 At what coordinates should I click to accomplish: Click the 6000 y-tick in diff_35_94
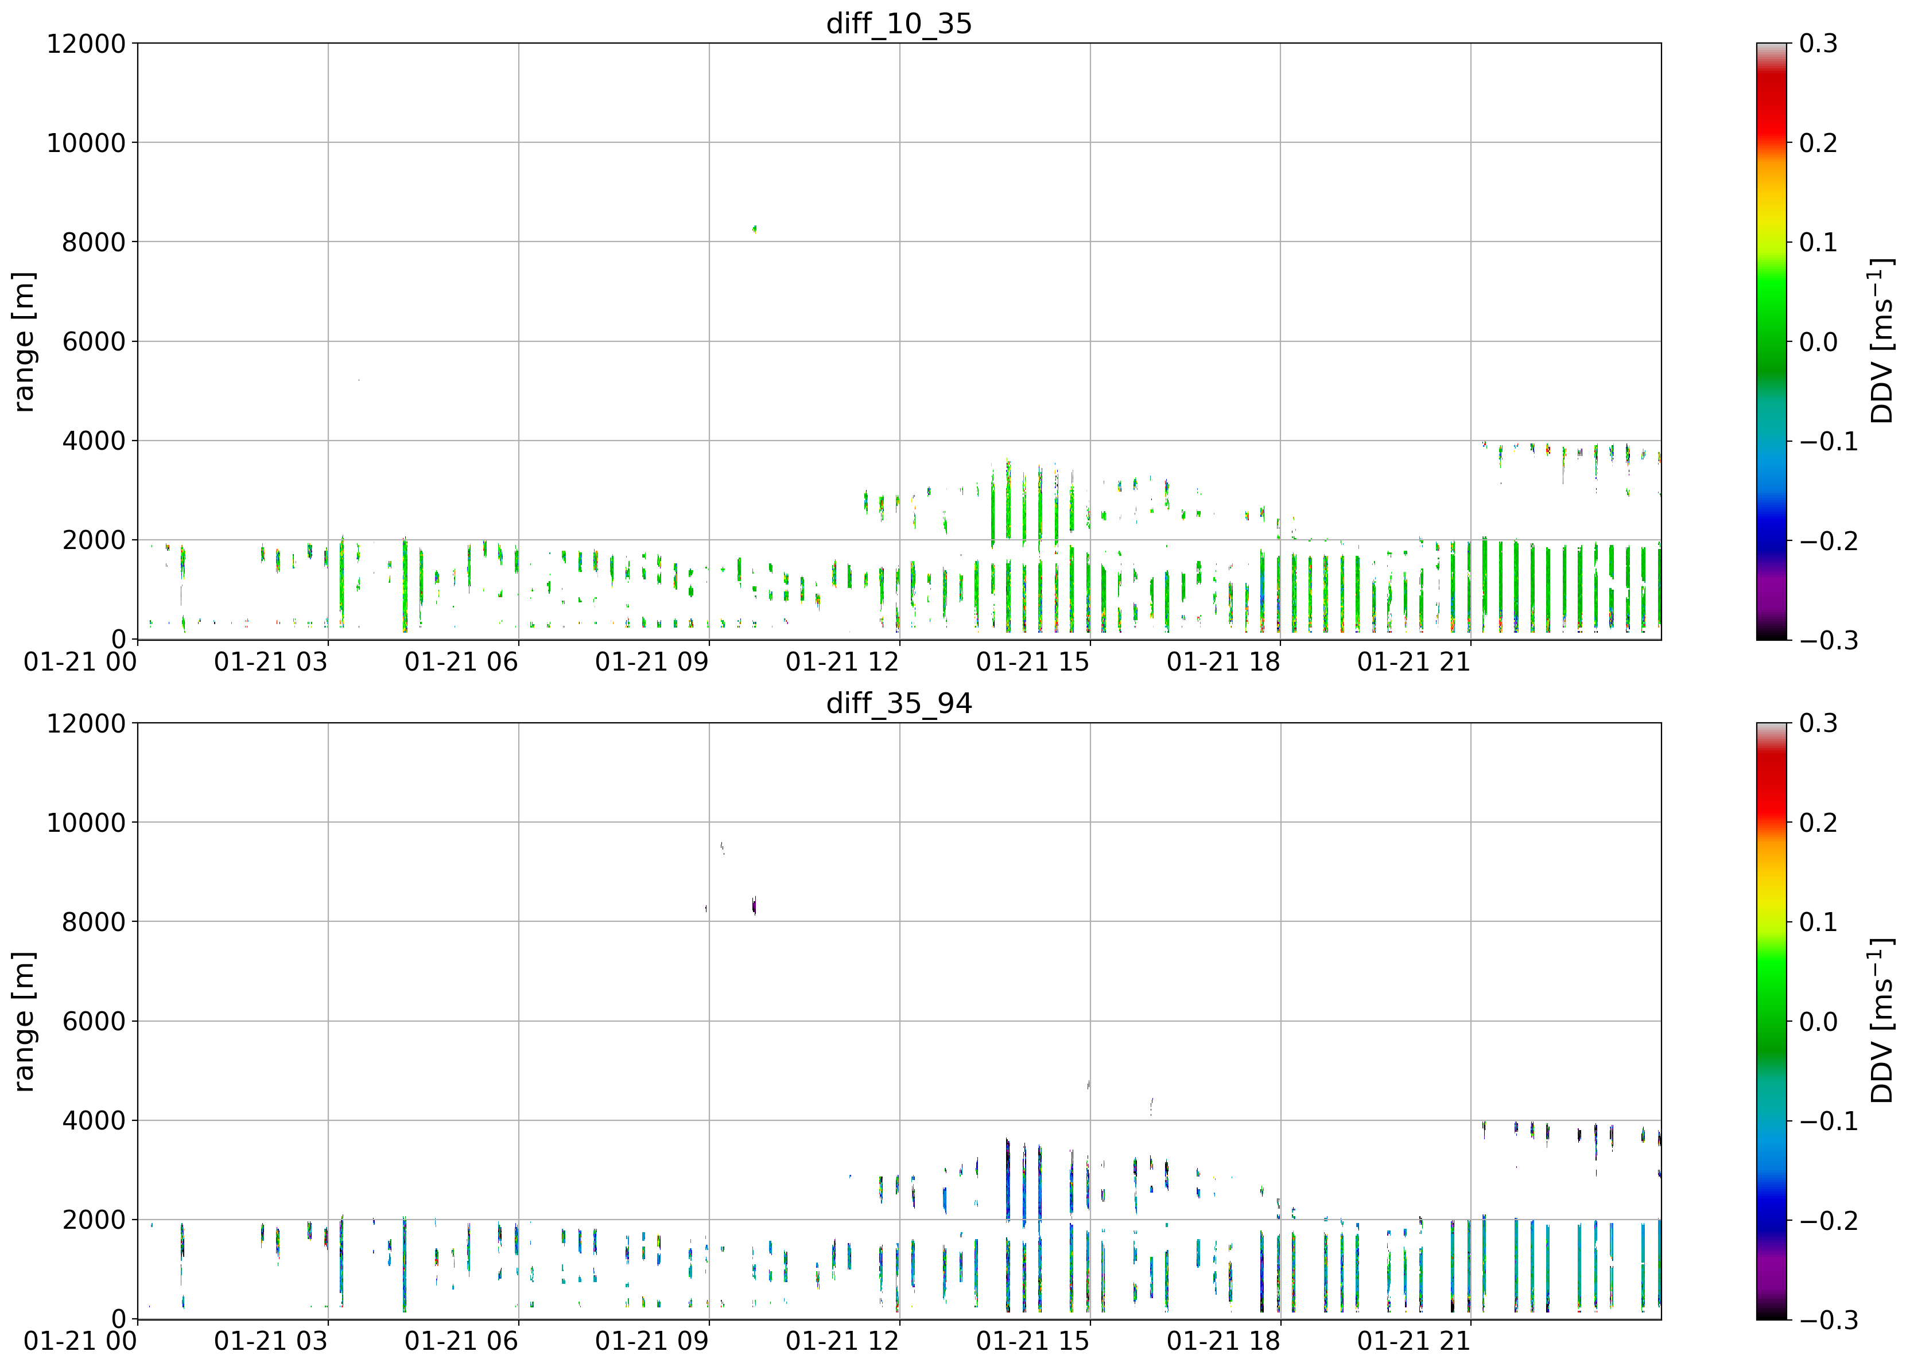(x=94, y=1022)
